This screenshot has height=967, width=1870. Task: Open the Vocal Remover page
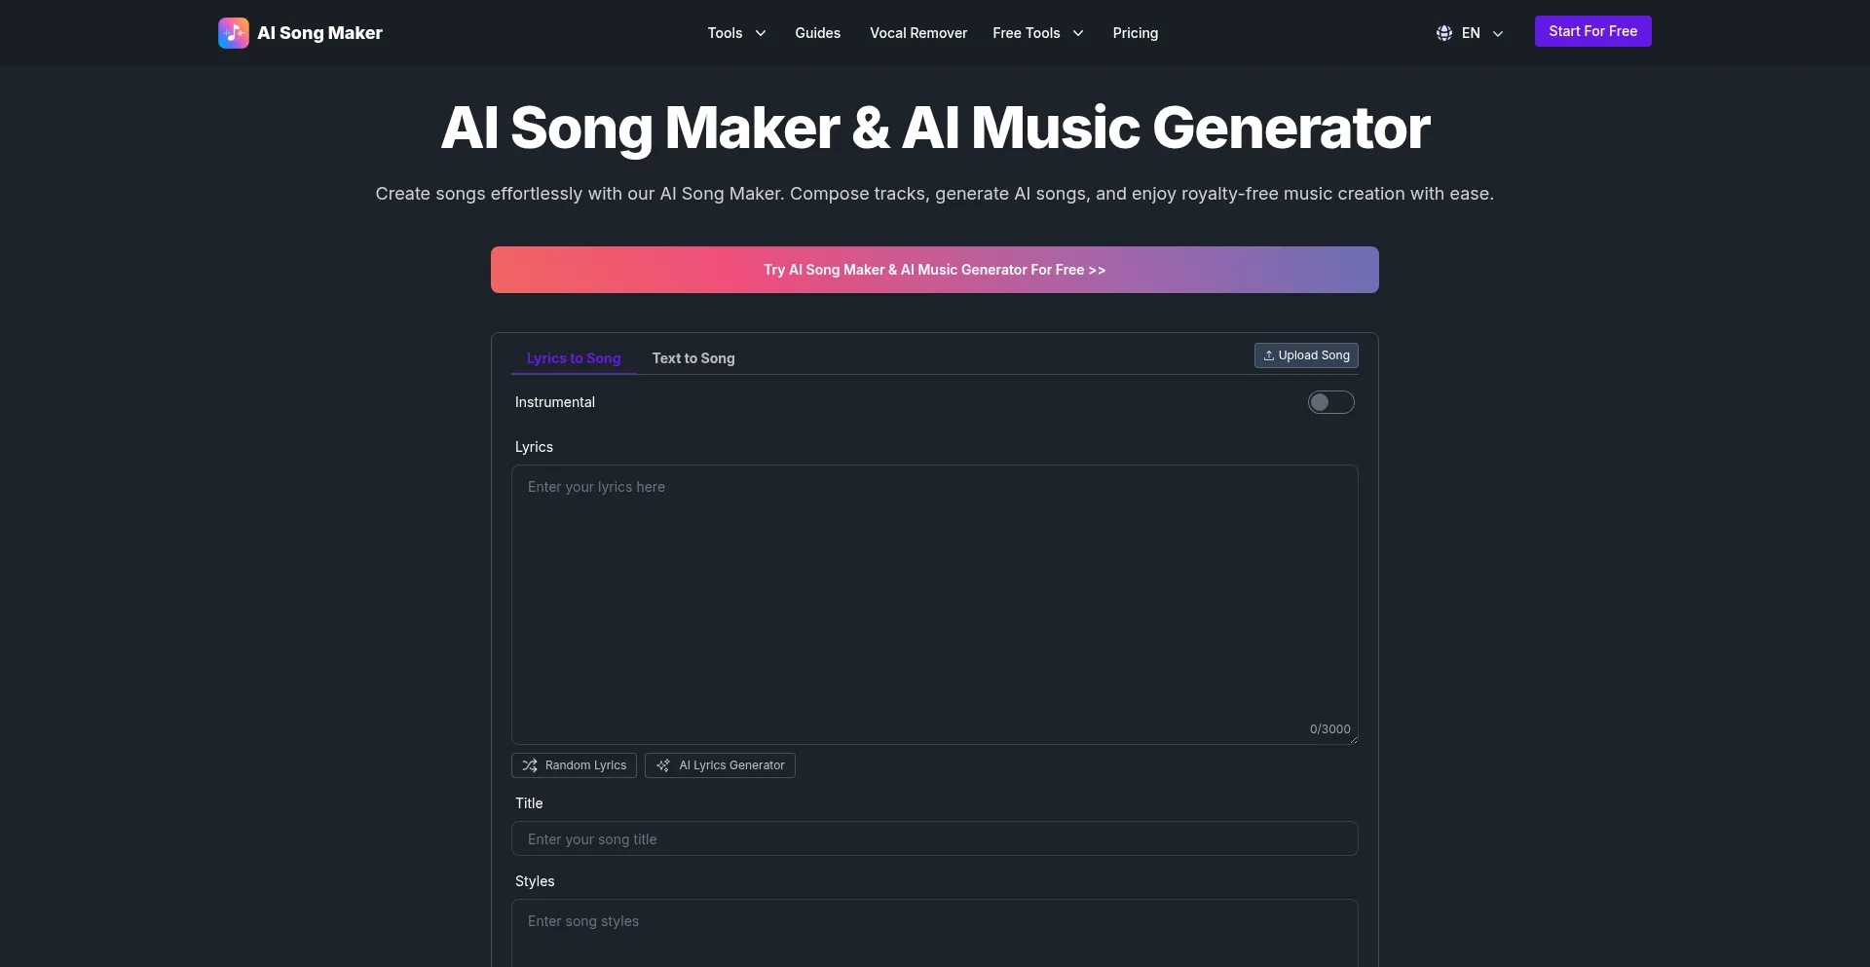coord(918,33)
